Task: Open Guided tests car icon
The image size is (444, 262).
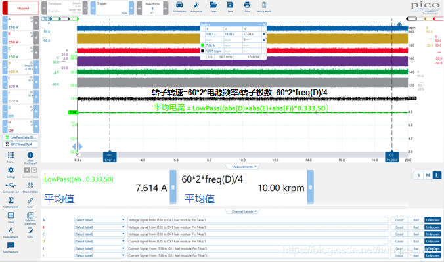Action: [179, 7]
